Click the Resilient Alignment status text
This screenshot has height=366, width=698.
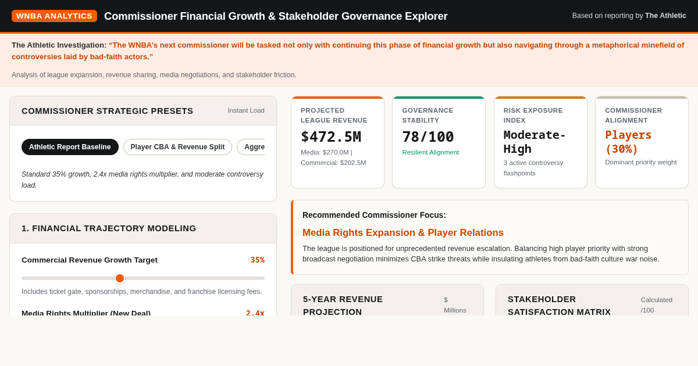click(x=430, y=152)
